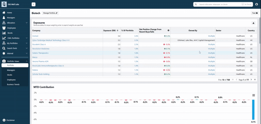Screen dimensions: 261x124
Task: Go to the next page of exposures
Action: click(x=251, y=80)
